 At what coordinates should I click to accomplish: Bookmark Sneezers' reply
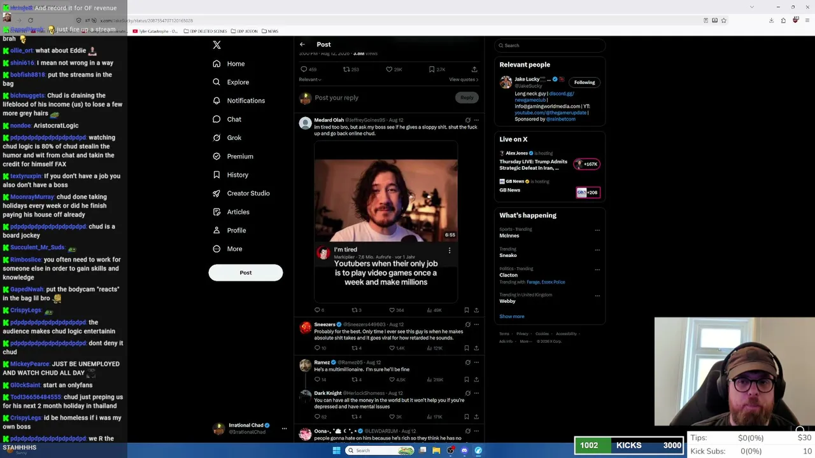point(467,349)
